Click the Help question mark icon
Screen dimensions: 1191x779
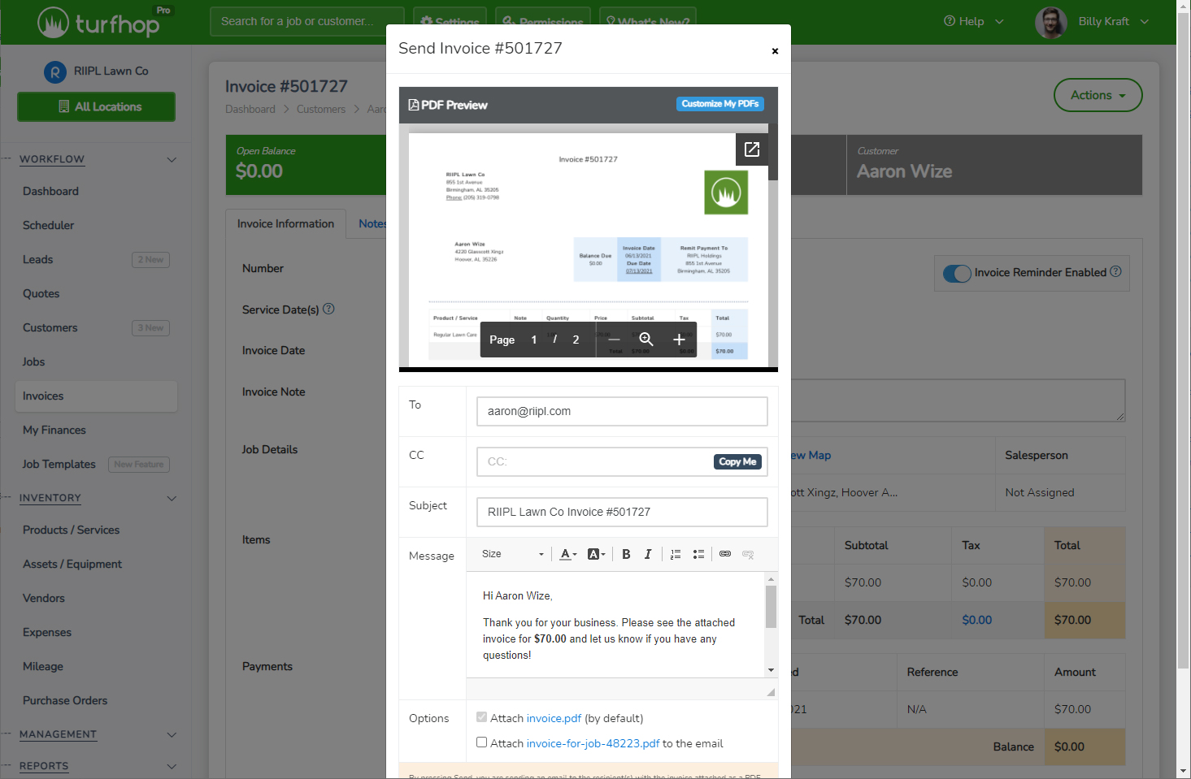[950, 21]
